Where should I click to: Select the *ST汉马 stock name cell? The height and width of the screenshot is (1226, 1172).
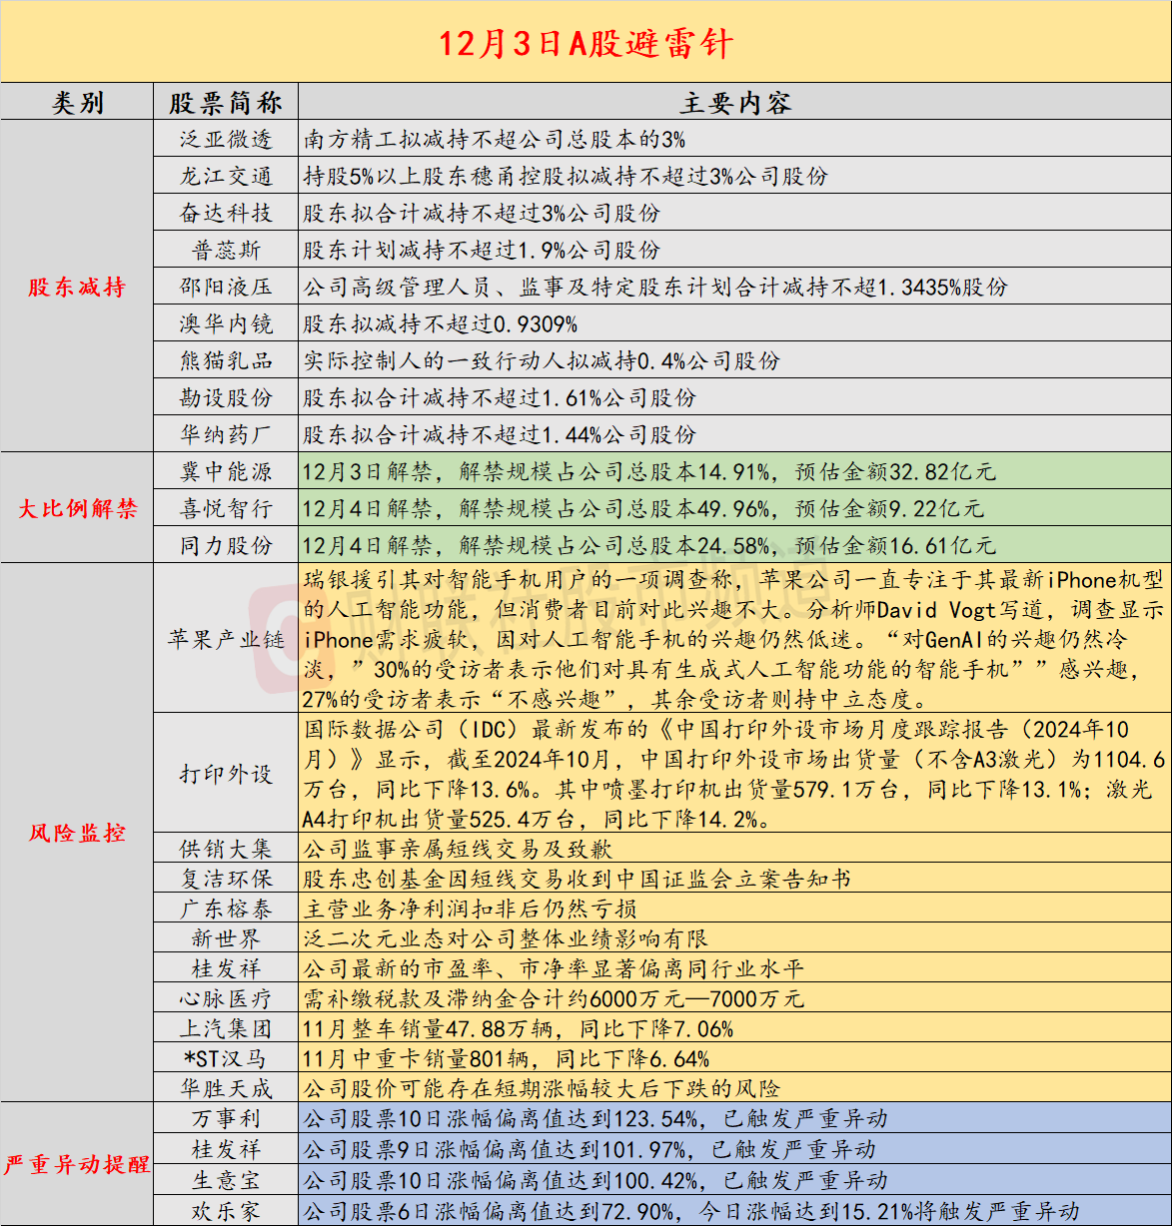(x=226, y=1058)
